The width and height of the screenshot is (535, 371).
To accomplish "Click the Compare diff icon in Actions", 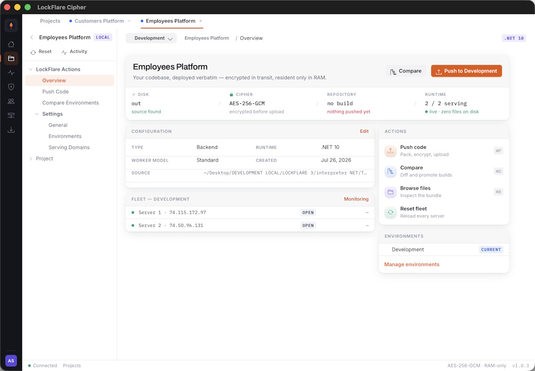I will coord(391,171).
